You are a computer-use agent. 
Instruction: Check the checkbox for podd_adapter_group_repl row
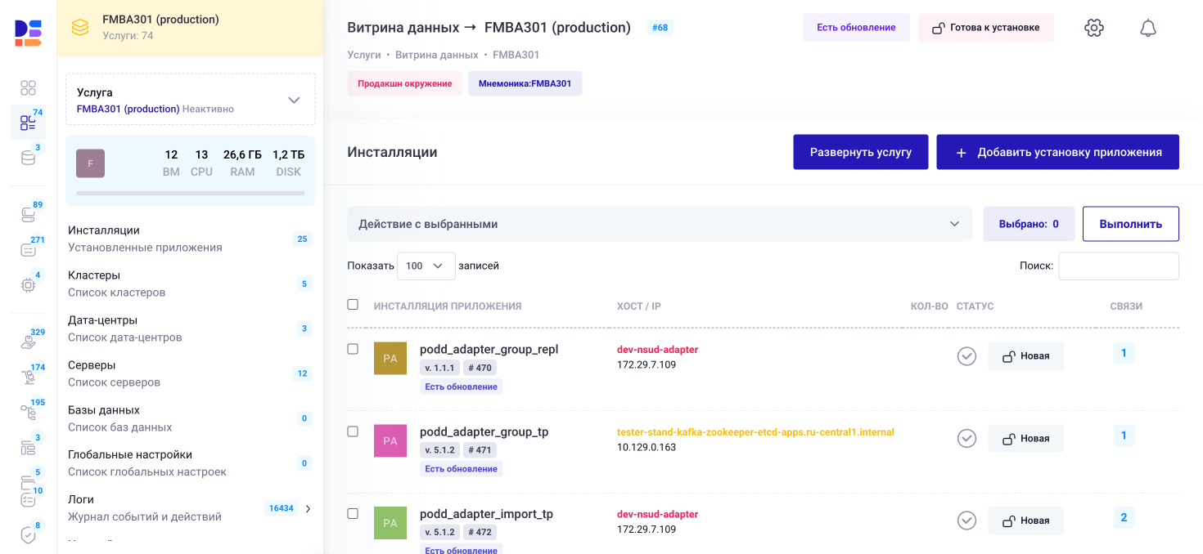pyautogui.click(x=353, y=348)
